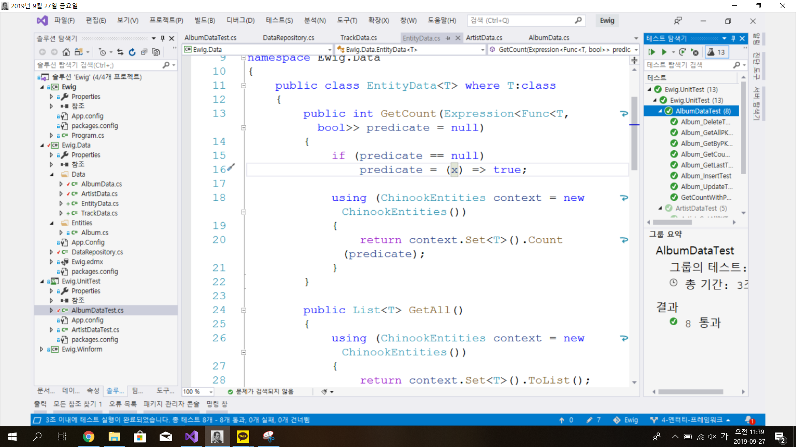
Task: Toggle the 13 total tests flask filter
Action: tap(716, 52)
